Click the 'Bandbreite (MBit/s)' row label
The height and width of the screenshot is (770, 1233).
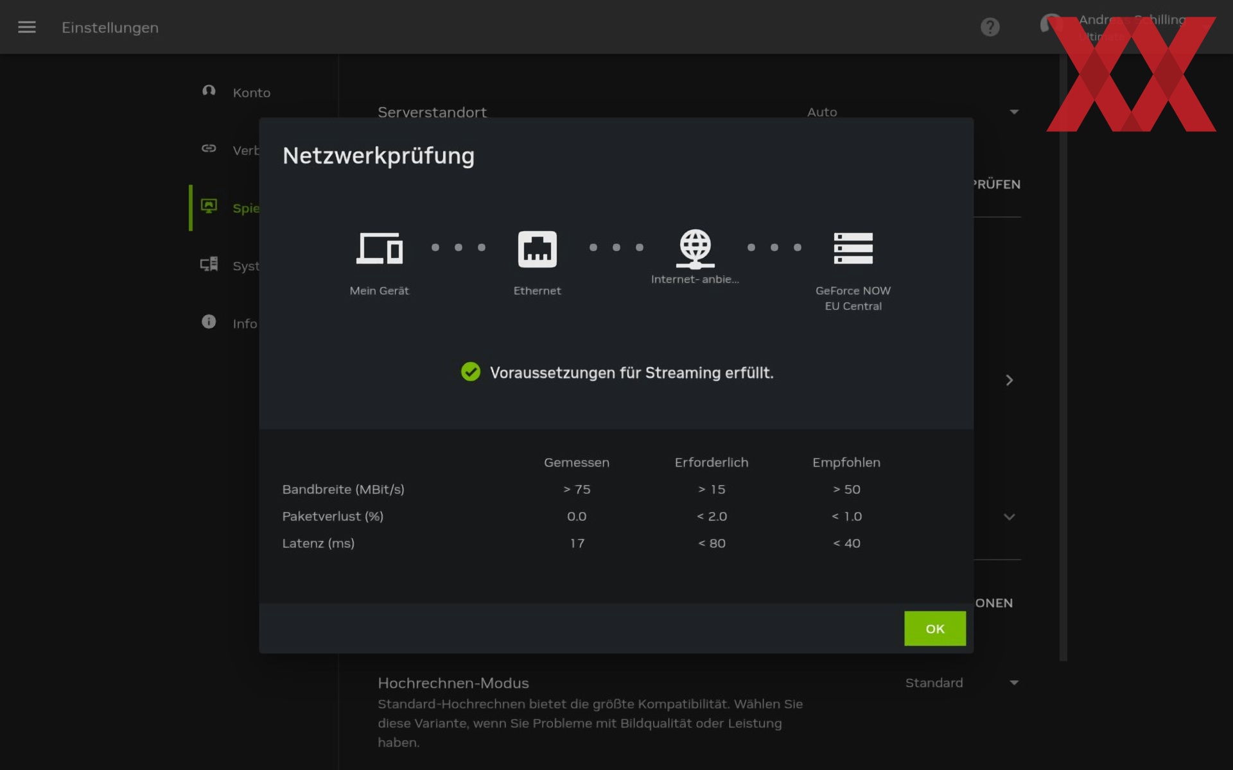tap(344, 489)
